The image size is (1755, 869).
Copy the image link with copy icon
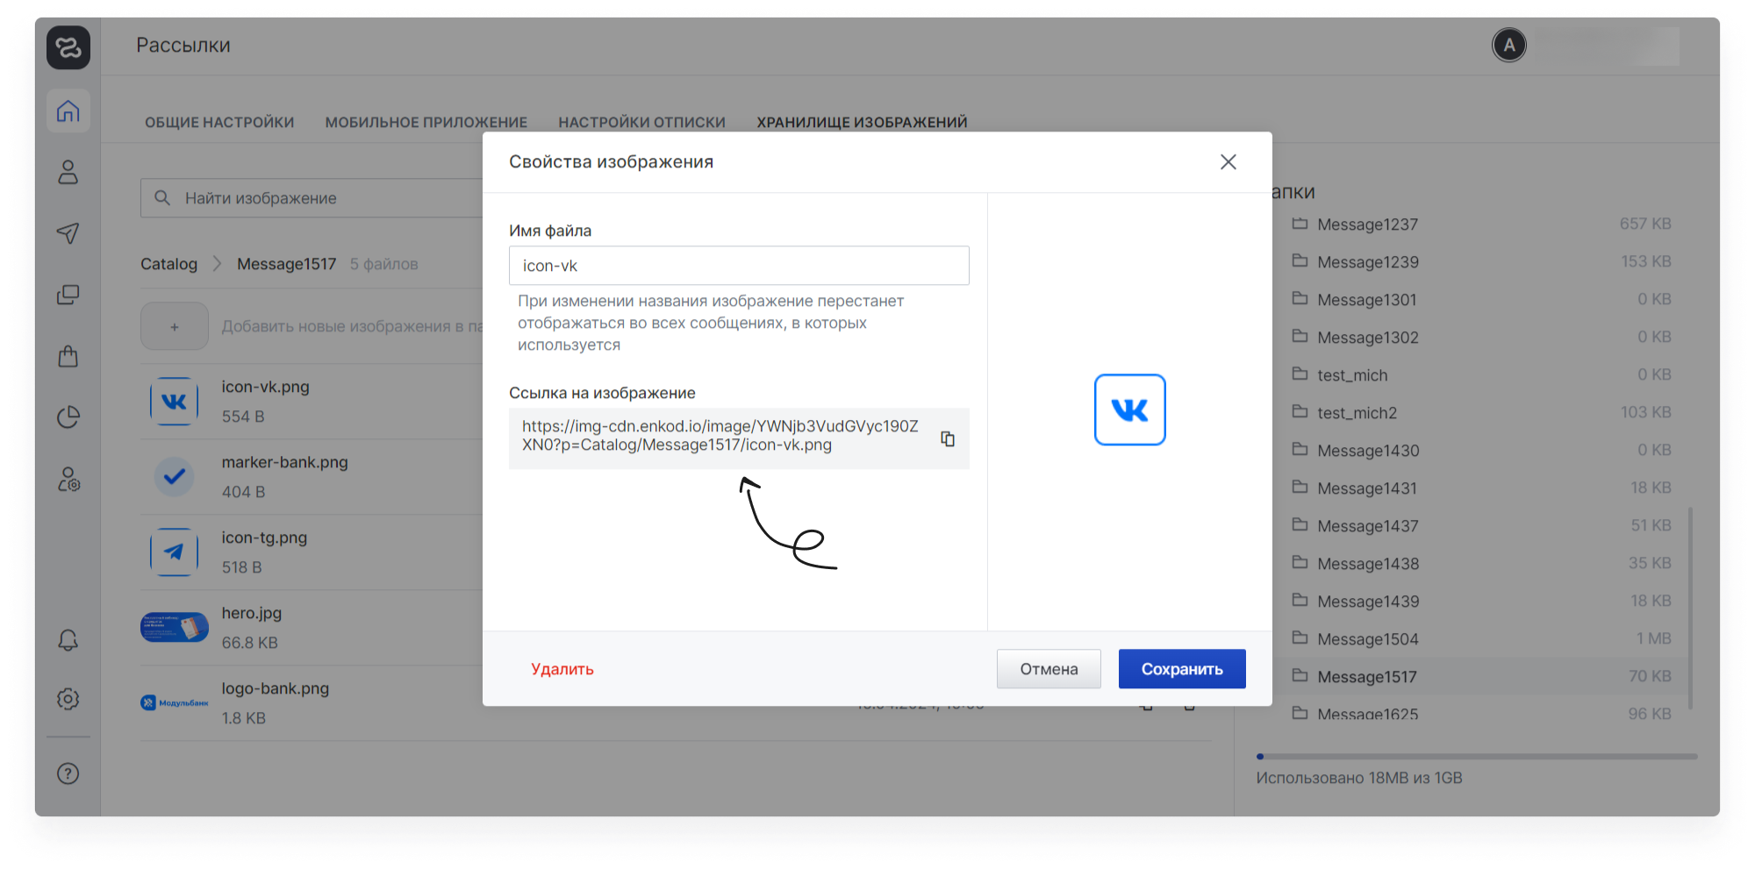tap(948, 438)
